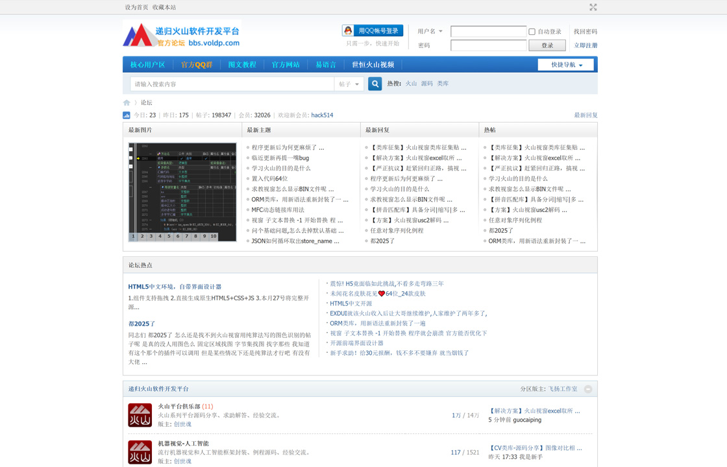This screenshot has height=467, width=727.
Task: Click hot search term 源码
Action: click(x=426, y=84)
